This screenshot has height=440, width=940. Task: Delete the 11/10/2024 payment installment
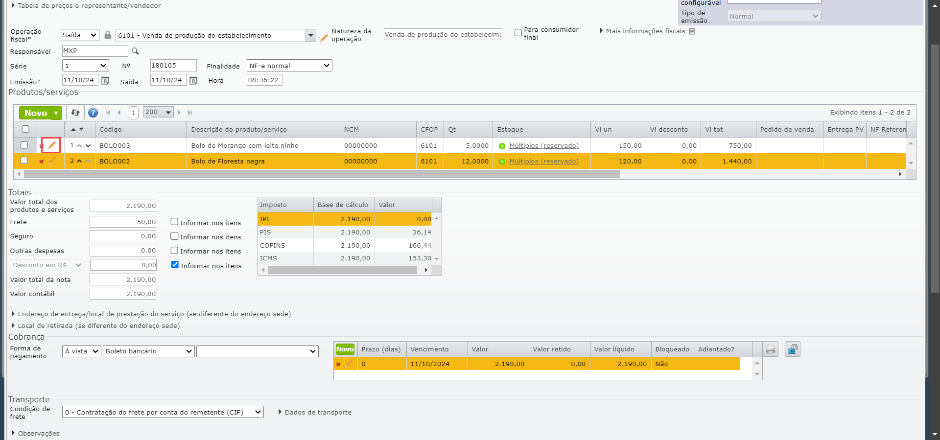pos(338,364)
